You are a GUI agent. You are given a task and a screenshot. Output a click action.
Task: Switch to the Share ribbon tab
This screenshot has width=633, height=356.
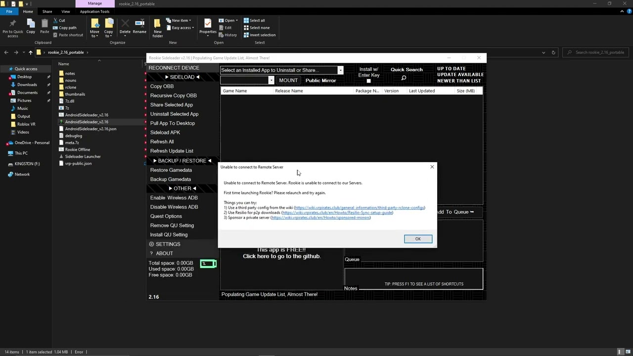pos(47,11)
